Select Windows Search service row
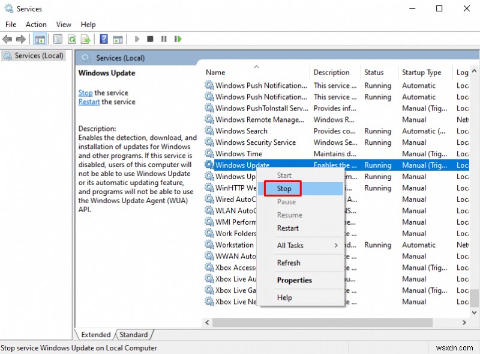 click(x=337, y=131)
